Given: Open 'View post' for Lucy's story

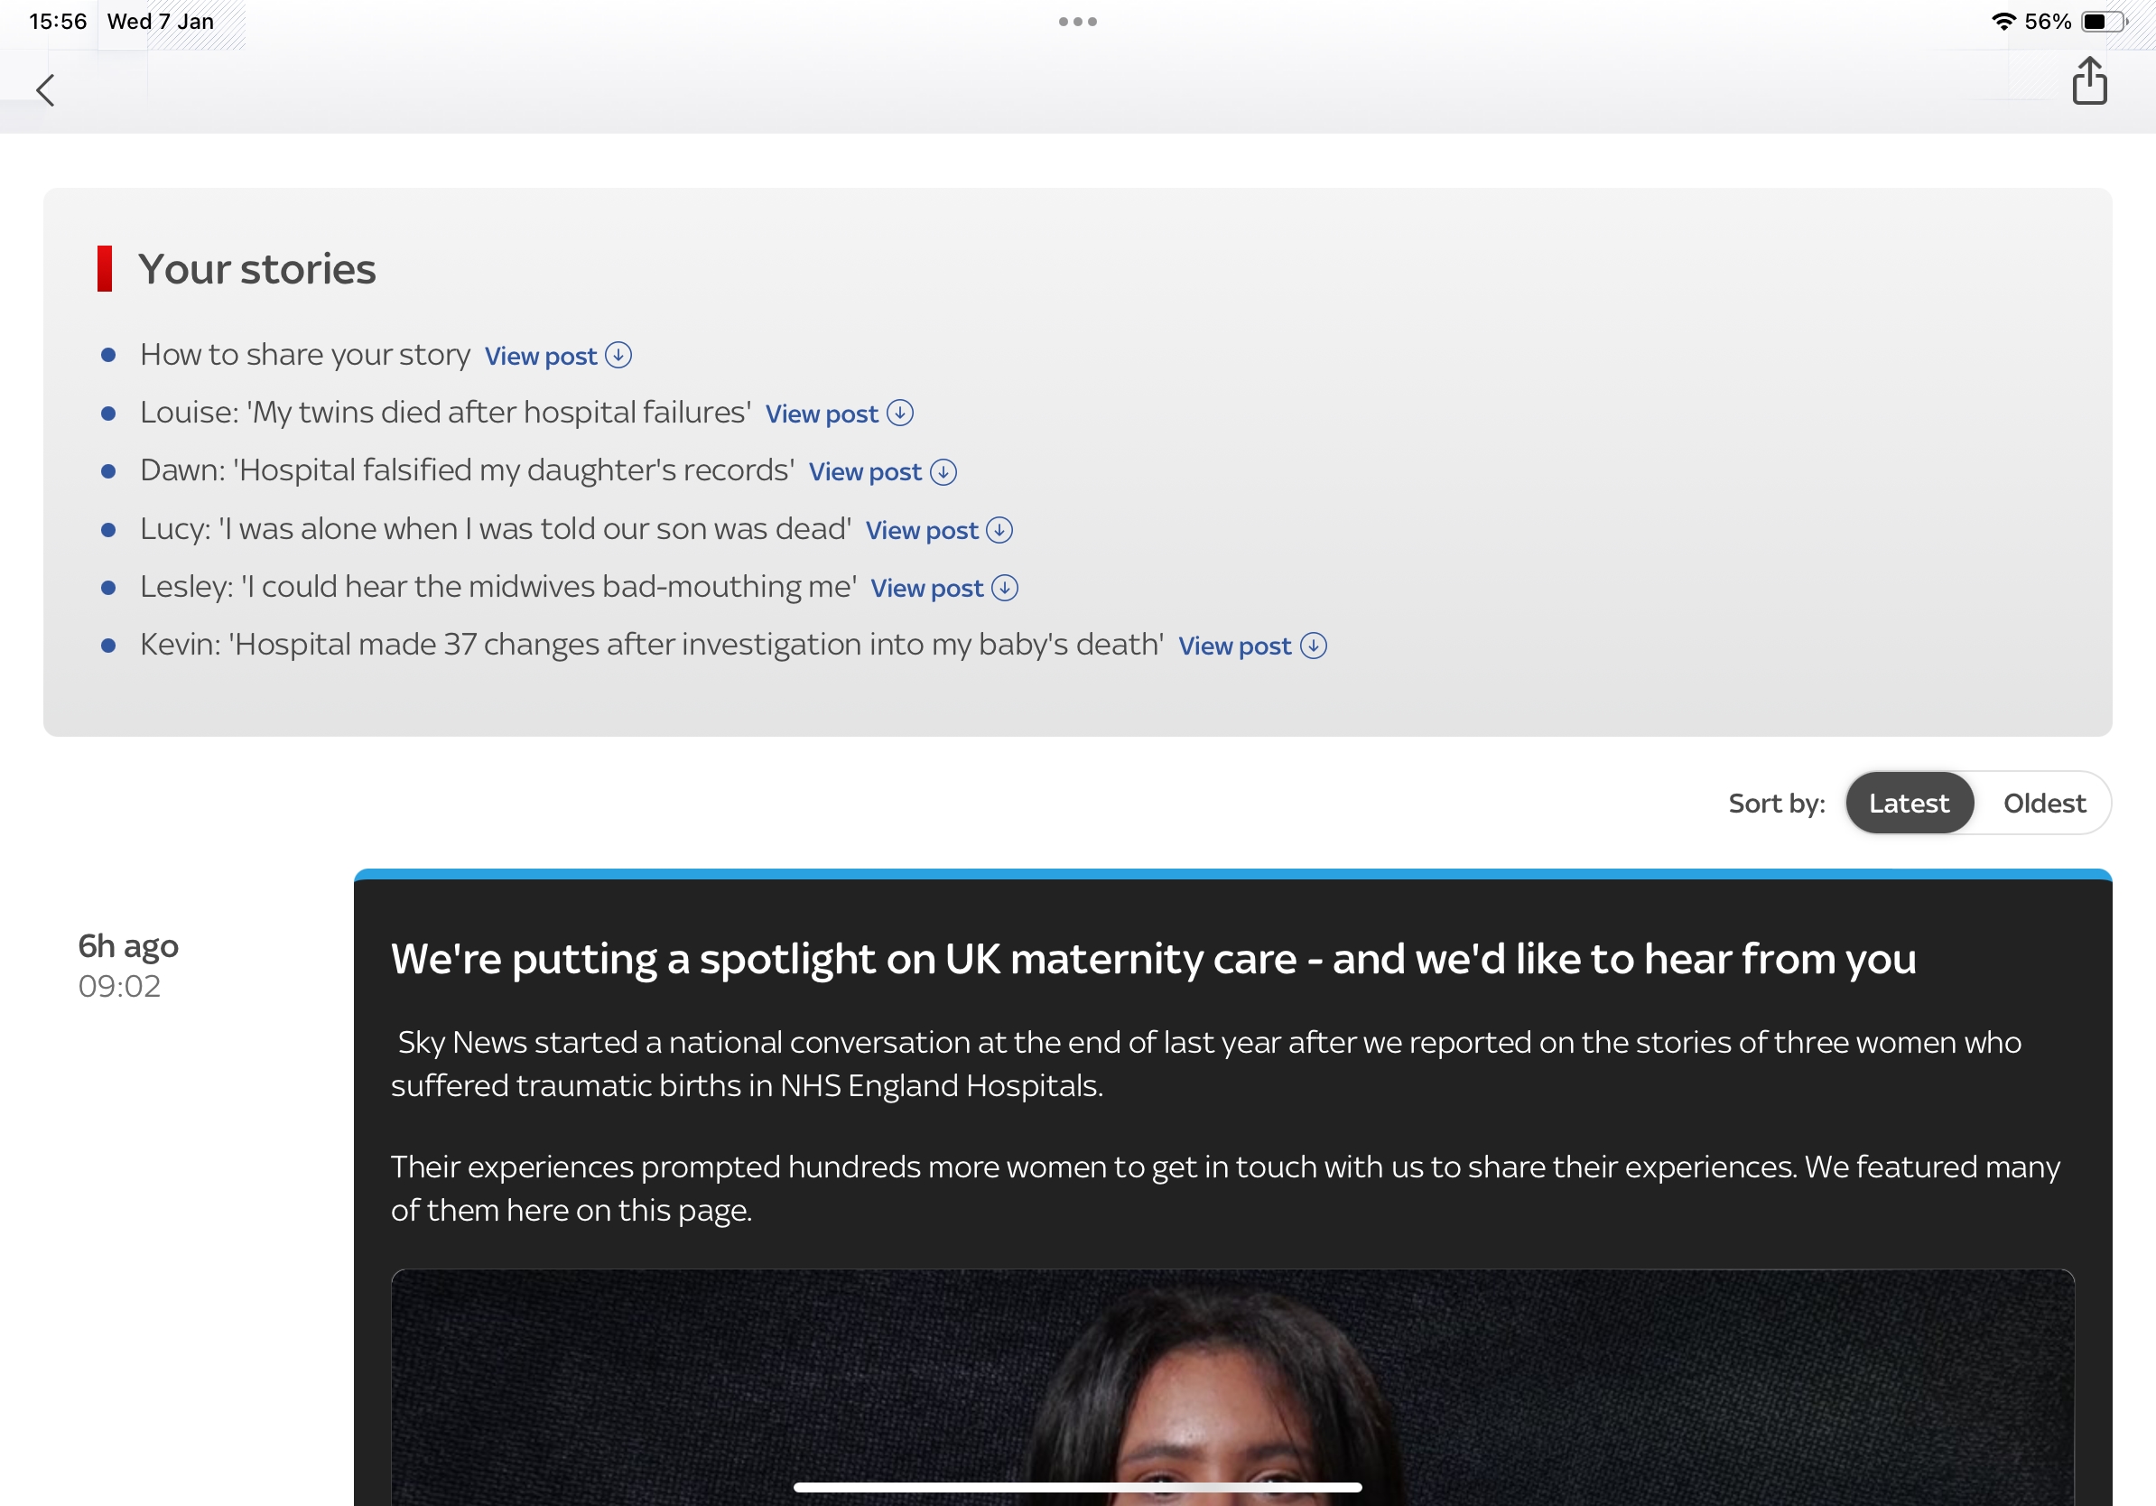Looking at the screenshot, I should (921, 531).
